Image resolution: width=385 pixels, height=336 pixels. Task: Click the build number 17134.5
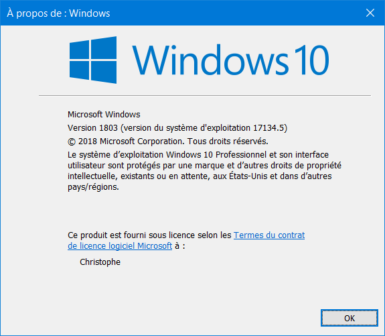click(268, 128)
